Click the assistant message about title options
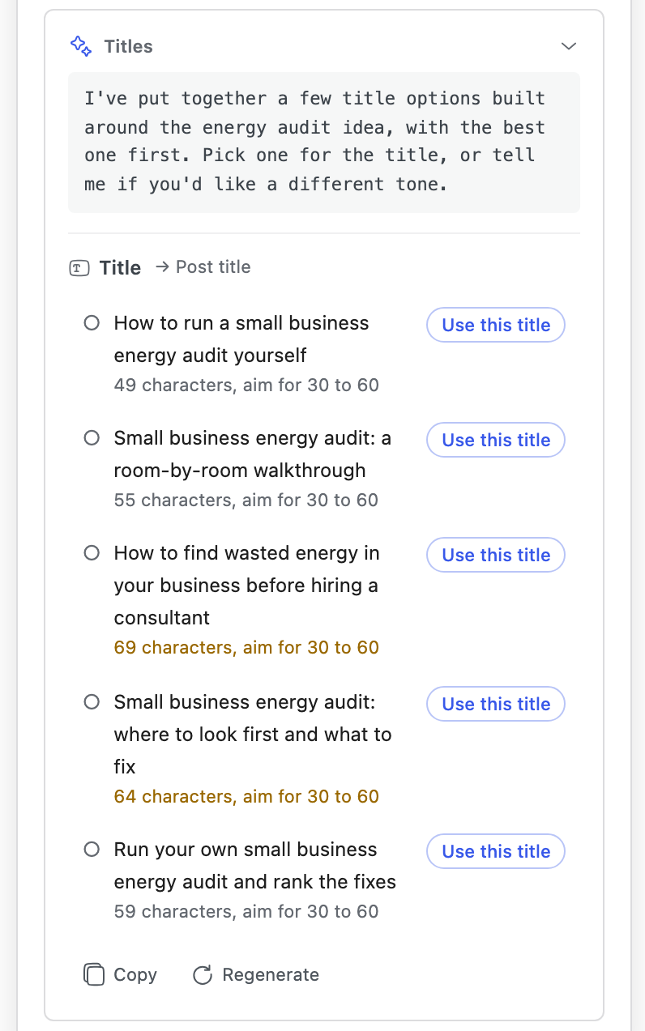Screen dimensions: 645x1031 [x=324, y=142]
